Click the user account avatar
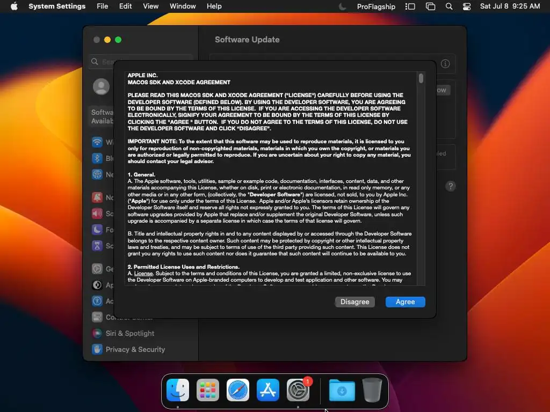The height and width of the screenshot is (412, 550). coord(101,86)
